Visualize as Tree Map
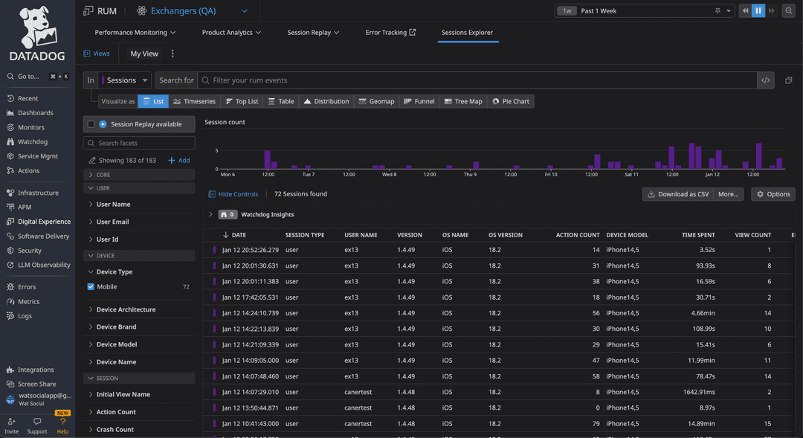 [463, 101]
